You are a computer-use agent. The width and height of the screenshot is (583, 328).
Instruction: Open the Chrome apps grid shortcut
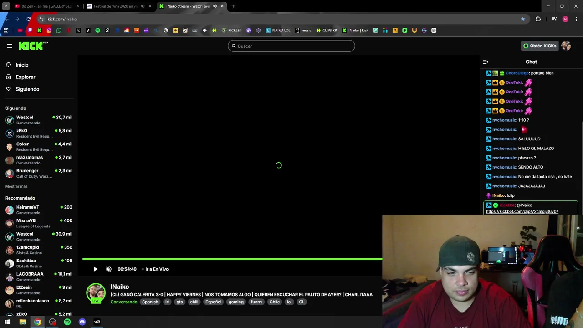(6, 31)
